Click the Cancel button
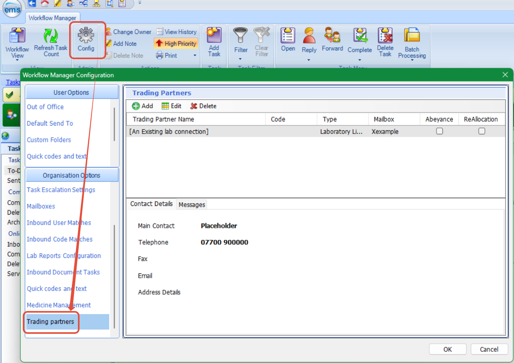Image resolution: width=514 pixels, height=363 pixels. (x=489, y=349)
